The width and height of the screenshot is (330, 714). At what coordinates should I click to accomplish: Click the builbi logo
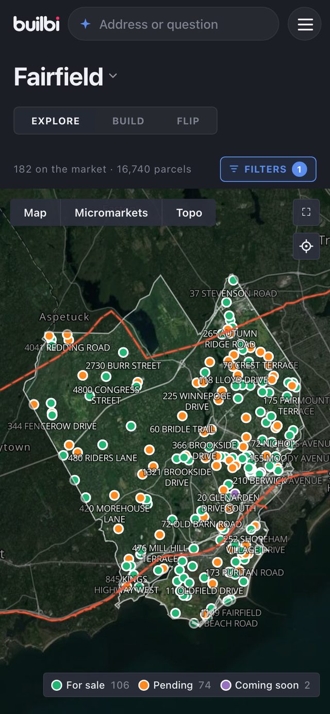click(37, 24)
